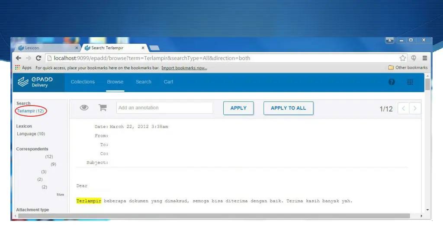Add message to cart via cart icon
The image size is (443, 249).
coord(103,108)
